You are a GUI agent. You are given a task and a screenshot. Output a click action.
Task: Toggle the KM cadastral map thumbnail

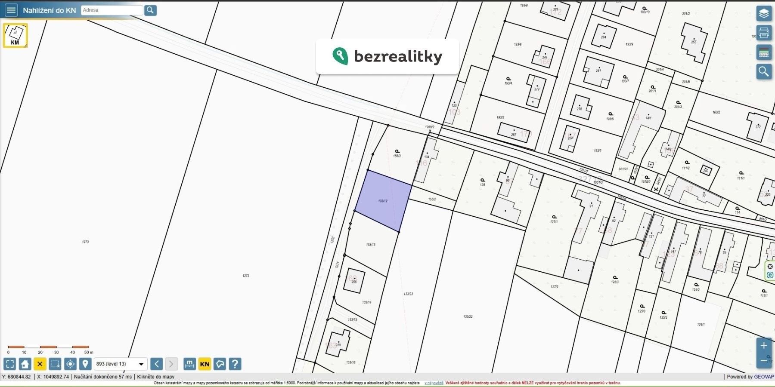[15, 35]
